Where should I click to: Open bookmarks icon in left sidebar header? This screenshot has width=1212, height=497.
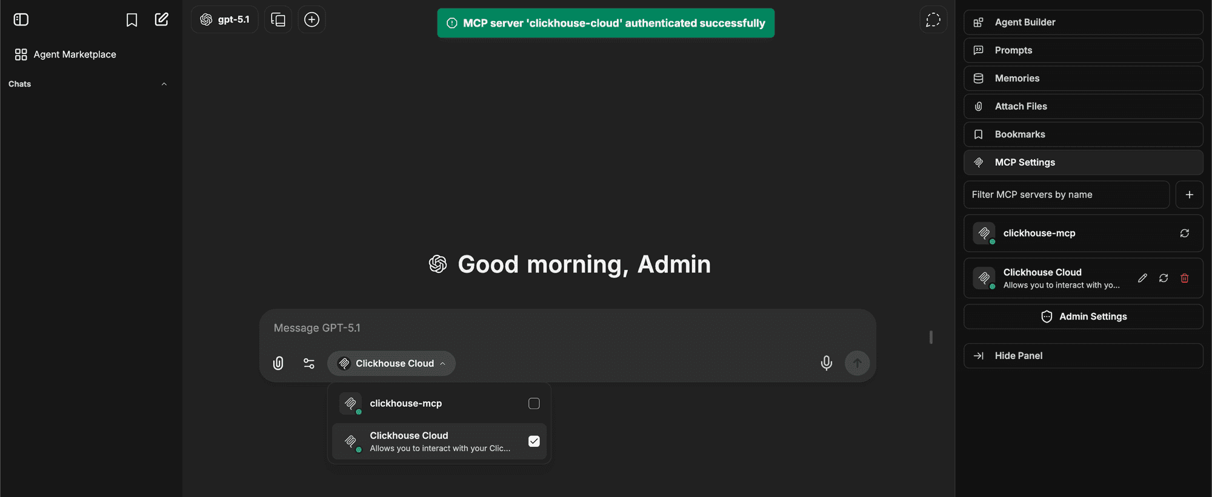[132, 20]
